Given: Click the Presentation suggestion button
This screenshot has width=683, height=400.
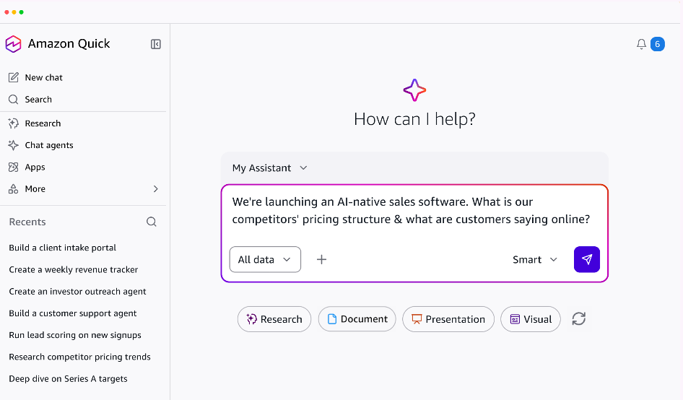Looking at the screenshot, I should click(x=448, y=319).
